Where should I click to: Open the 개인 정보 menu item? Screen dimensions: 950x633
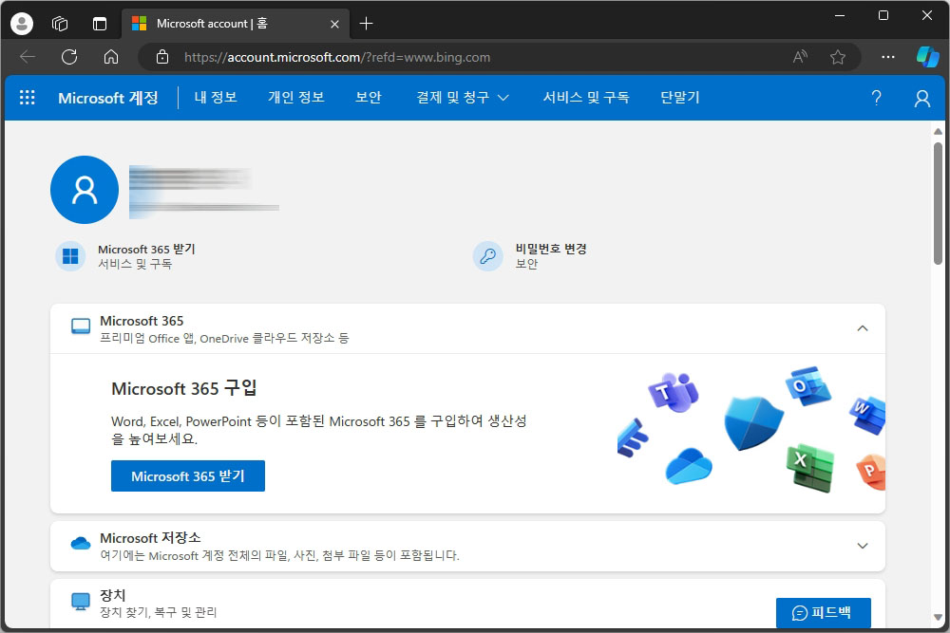tap(296, 98)
